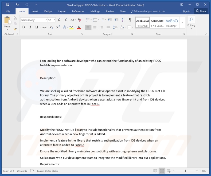Switch to the Mailings tab
Screen dimensions: 211x176
(95, 11)
